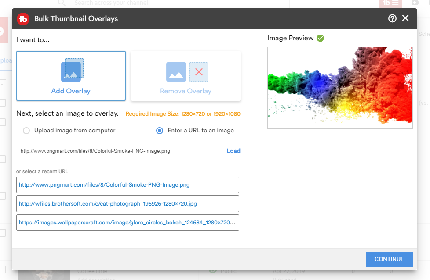This screenshot has height=280, width=430.
Task: Click the green Public visibility icon
Action: coord(213,271)
